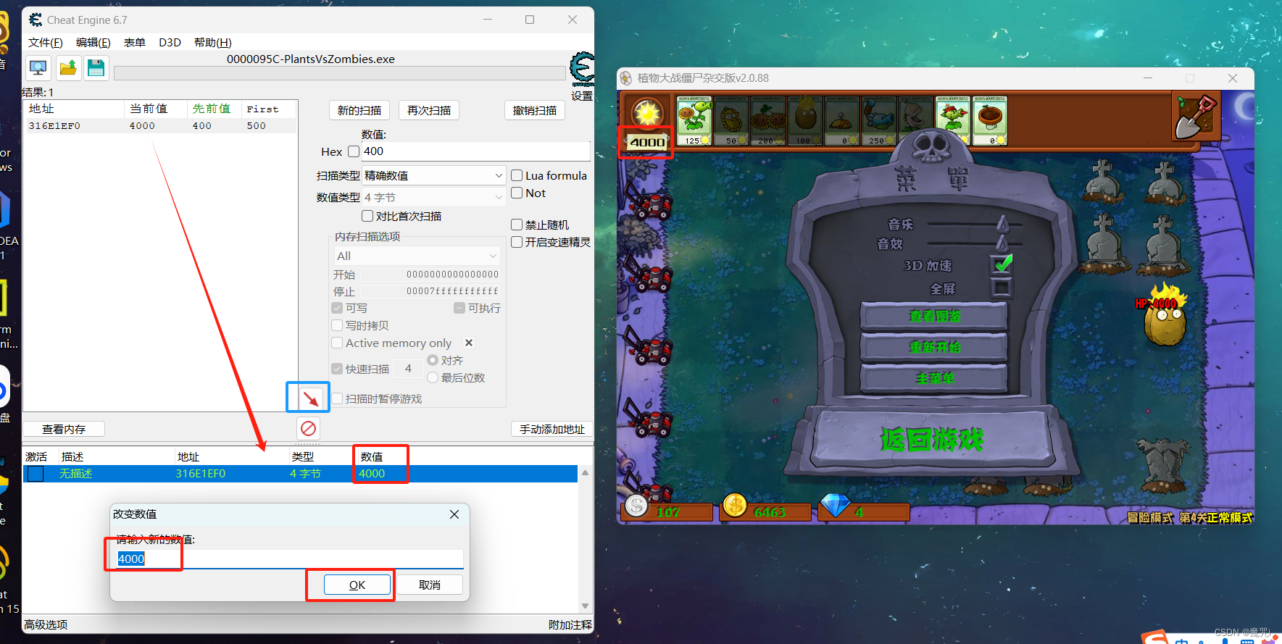Click the gold coin icon showing 6463
Viewport: 1282px width, 644px height.
point(735,505)
